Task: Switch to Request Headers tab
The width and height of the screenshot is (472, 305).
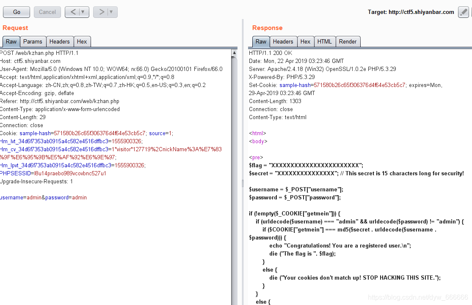Action: 60,41
